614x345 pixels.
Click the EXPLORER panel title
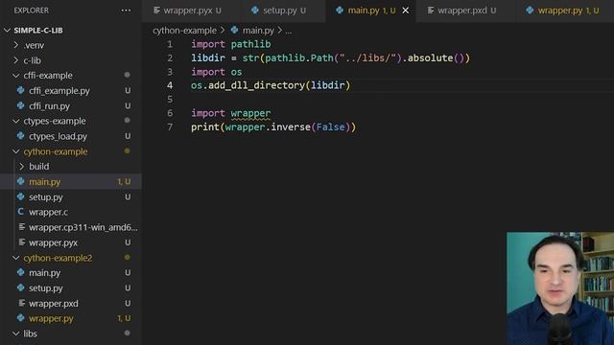coord(32,11)
